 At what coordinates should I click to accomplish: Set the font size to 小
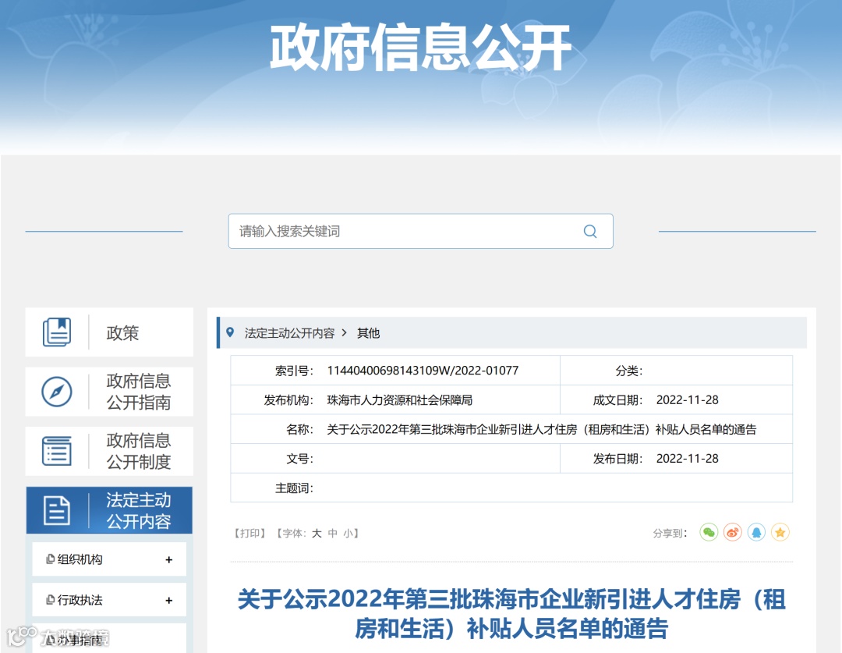(348, 533)
